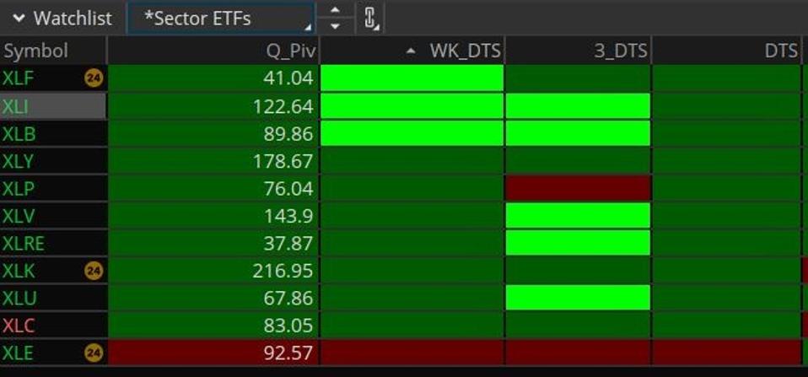Sort by the Symbol column header
The image size is (808, 377).
pyautogui.click(x=35, y=51)
